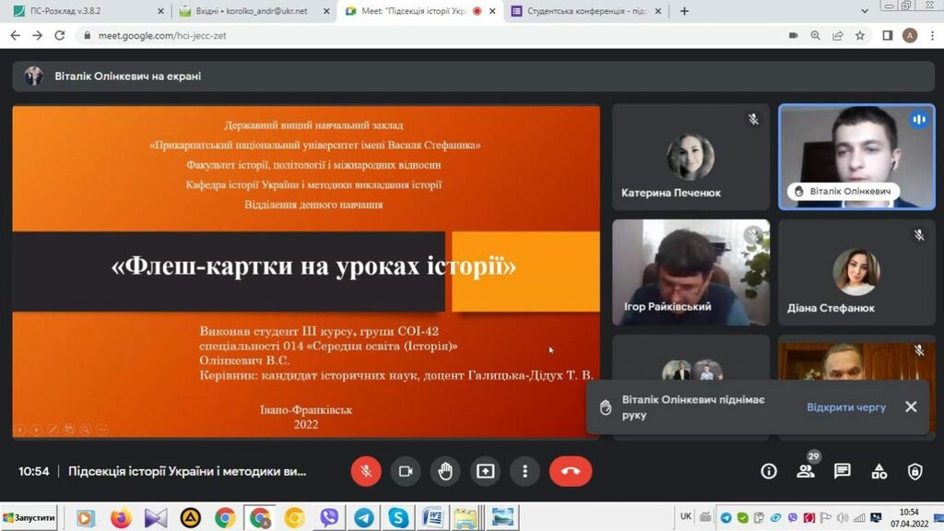Open the Chrome profile avatar menu
The image size is (944, 531).
[x=910, y=35]
